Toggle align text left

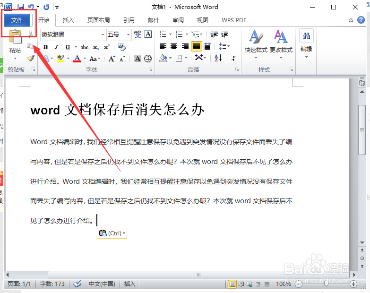tap(163, 46)
